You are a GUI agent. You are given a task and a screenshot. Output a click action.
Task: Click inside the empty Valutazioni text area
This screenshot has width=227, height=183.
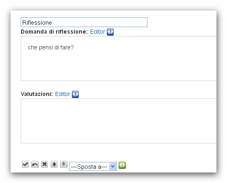(x=119, y=121)
